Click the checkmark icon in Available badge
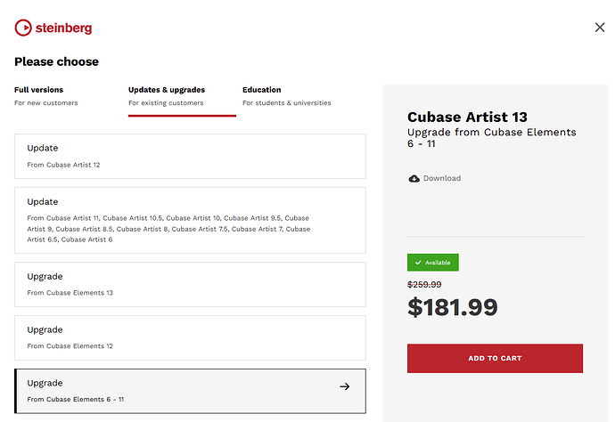This screenshot has width=615, height=422. (418, 263)
